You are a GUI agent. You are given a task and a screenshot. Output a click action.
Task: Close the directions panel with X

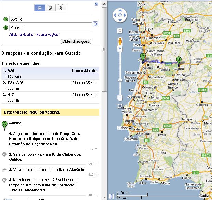pos(96,4)
